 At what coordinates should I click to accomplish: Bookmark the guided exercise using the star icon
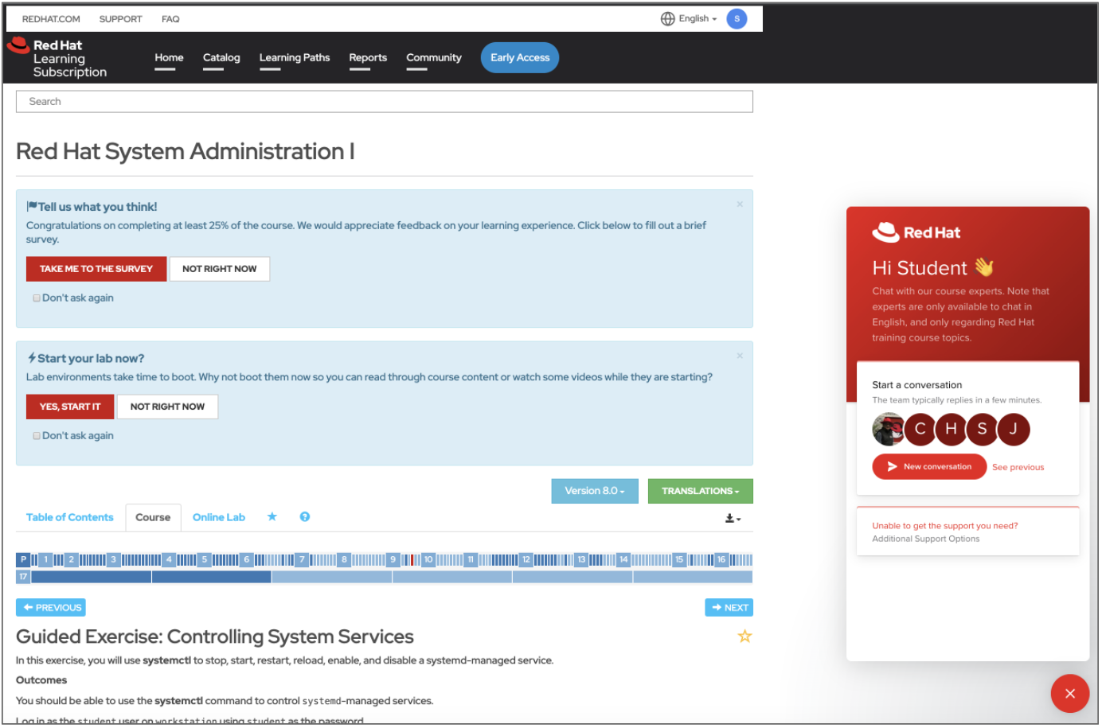pyautogui.click(x=744, y=636)
